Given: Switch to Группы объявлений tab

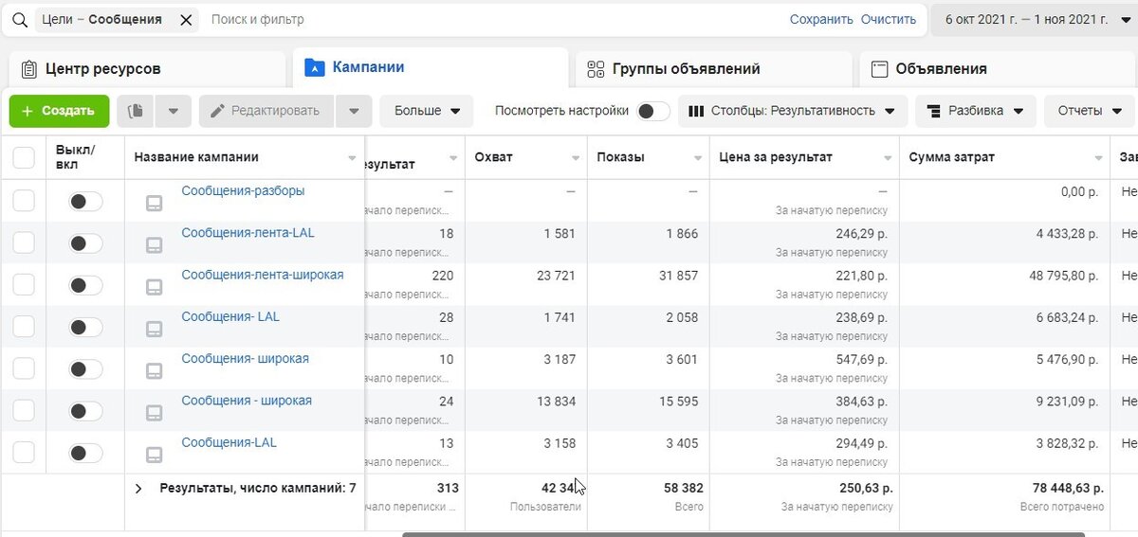Looking at the screenshot, I should (x=713, y=69).
